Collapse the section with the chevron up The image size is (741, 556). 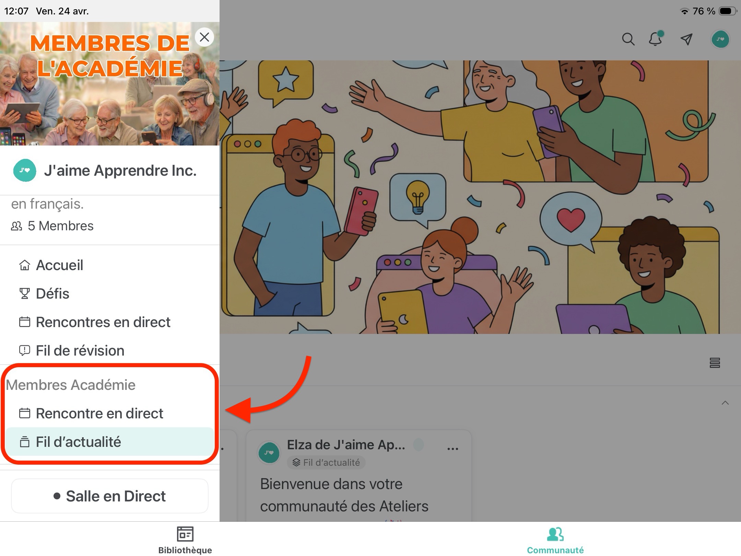click(725, 403)
